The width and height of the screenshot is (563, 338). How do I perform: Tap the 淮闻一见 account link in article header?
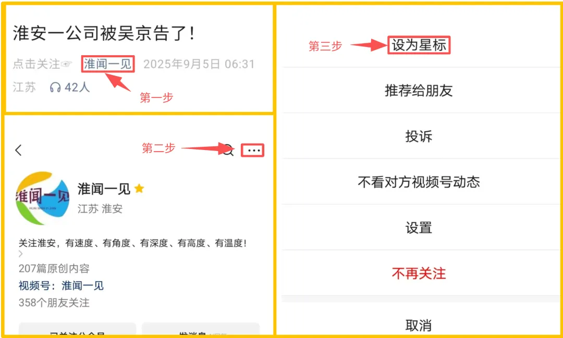108,64
